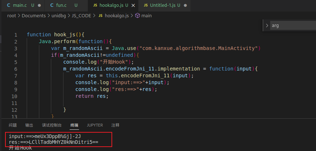Click the JS icon on Untitled-1.js tab
The height and width of the screenshot is (151, 316).
tap(146, 5)
